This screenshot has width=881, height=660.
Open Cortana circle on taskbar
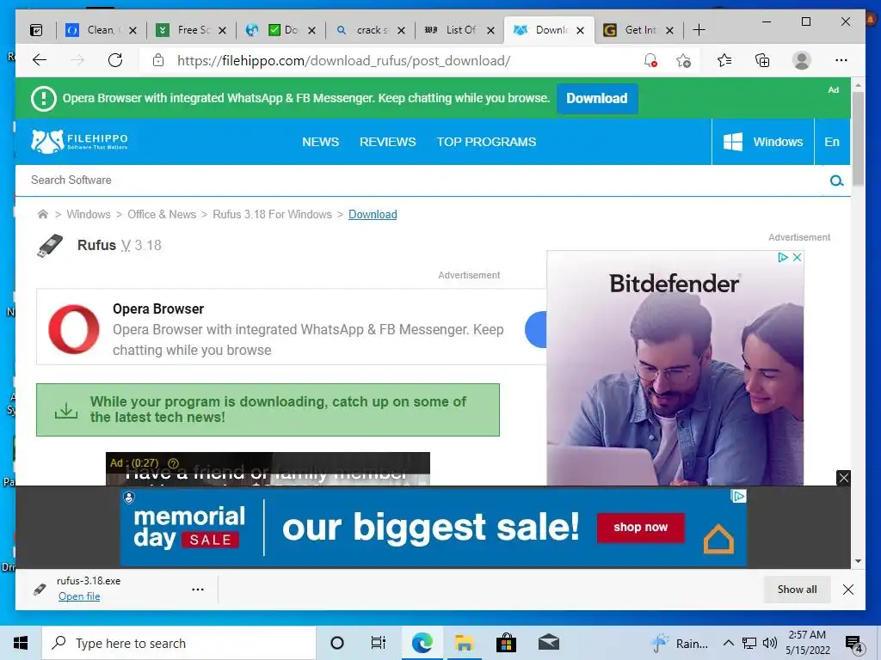click(337, 643)
